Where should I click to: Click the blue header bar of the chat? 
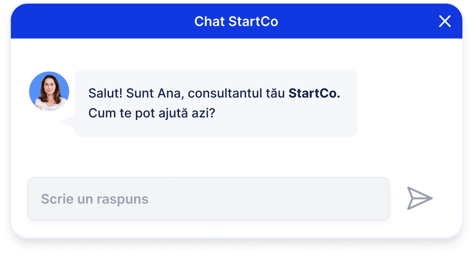coord(236,21)
